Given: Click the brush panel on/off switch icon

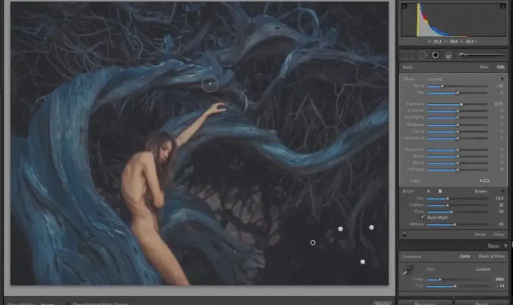Looking at the screenshot, I should pos(404,234).
